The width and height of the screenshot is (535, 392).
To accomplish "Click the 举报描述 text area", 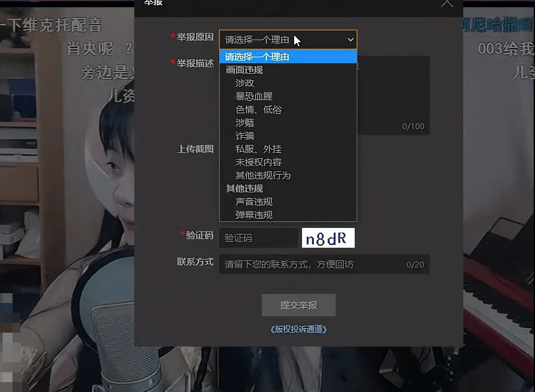I will 393,96.
